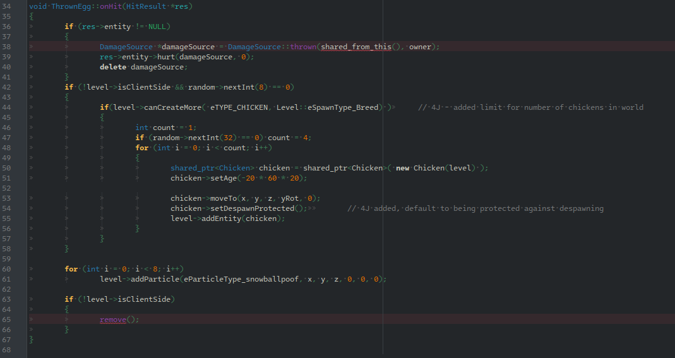Click the void keyword on line 34

click(x=38, y=6)
